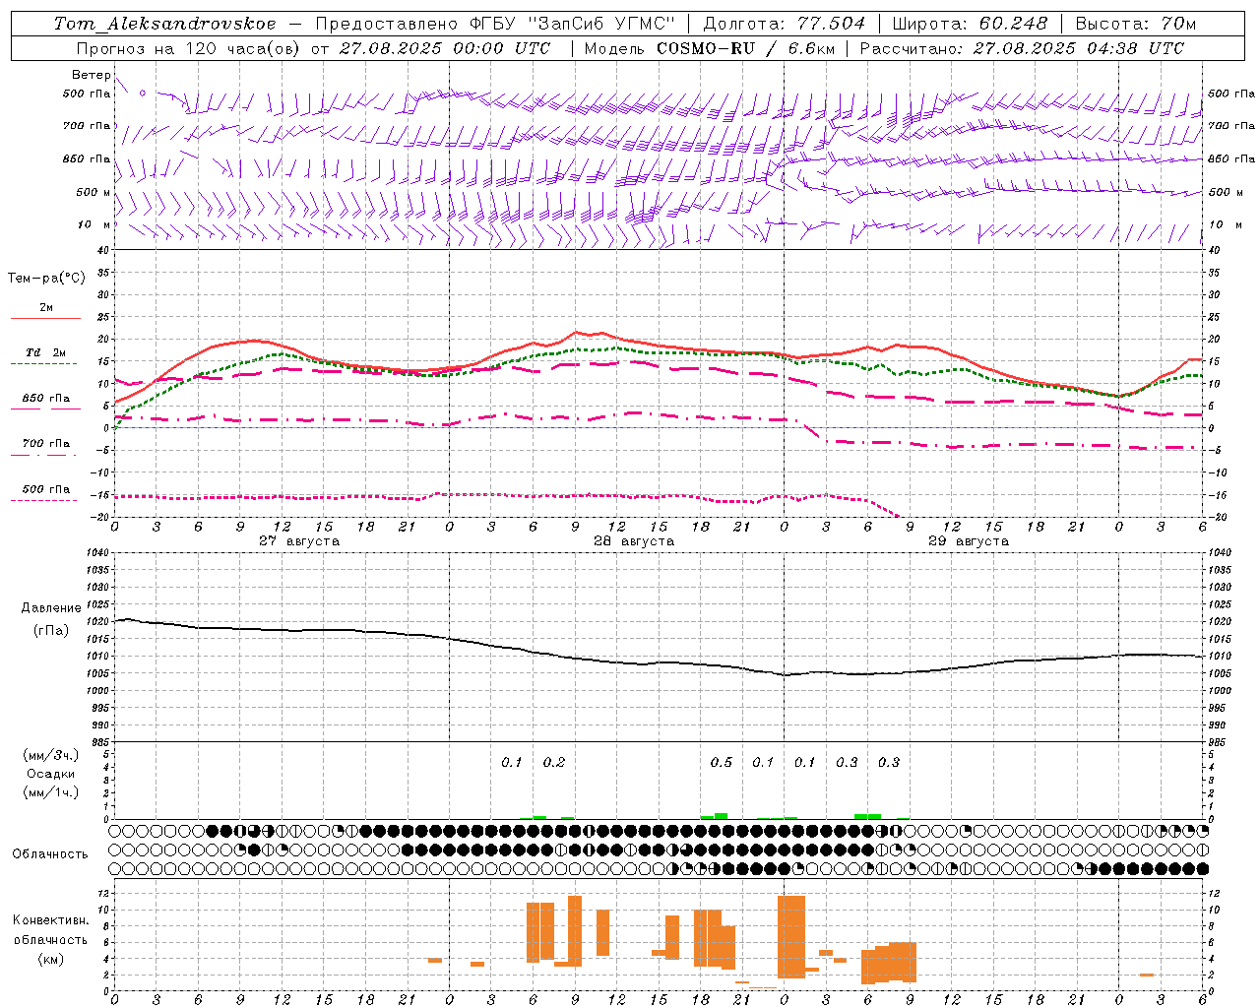
Task: Click the Осадки precipitation label
Action: click(x=51, y=774)
